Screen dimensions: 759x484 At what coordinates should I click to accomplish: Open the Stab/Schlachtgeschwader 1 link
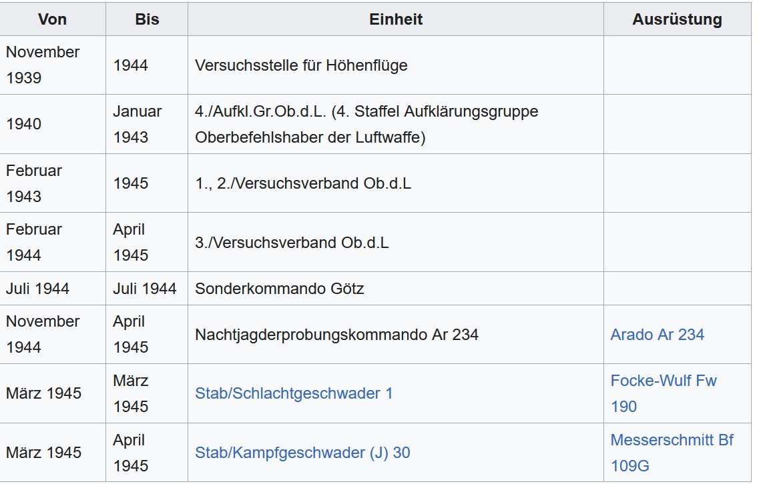[293, 393]
